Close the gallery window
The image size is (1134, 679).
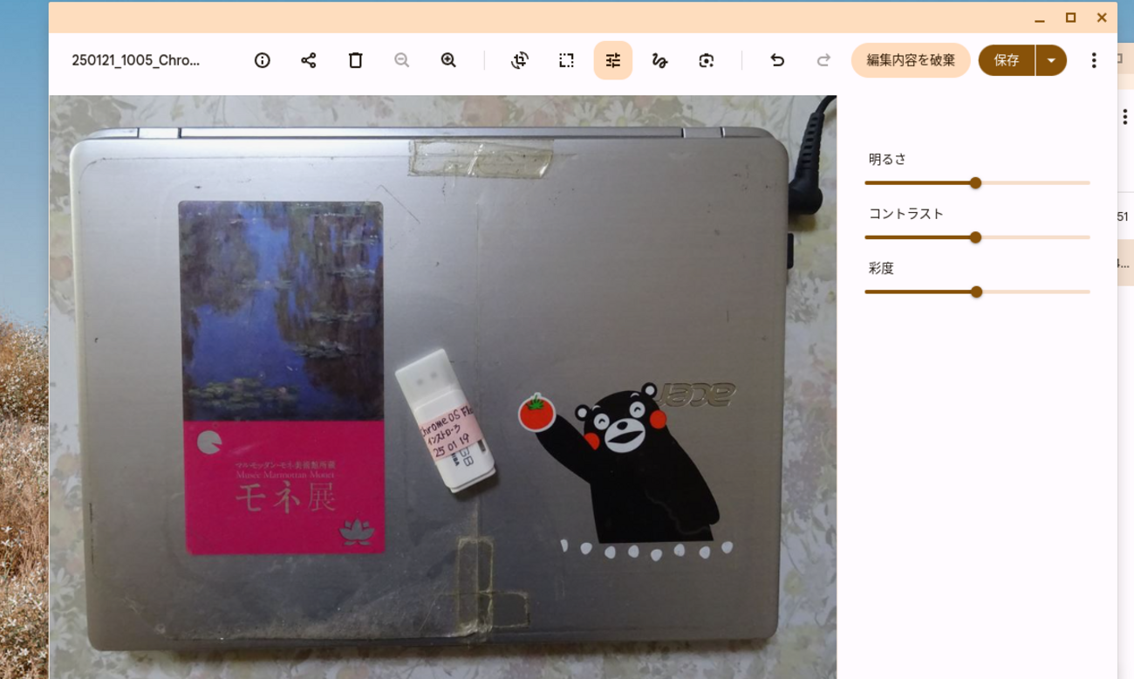point(1102,17)
